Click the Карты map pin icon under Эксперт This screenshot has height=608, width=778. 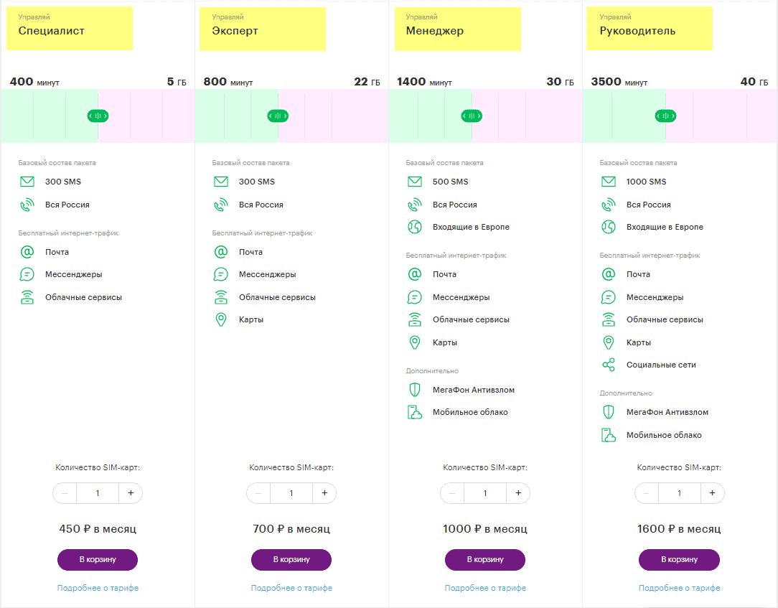point(221,319)
